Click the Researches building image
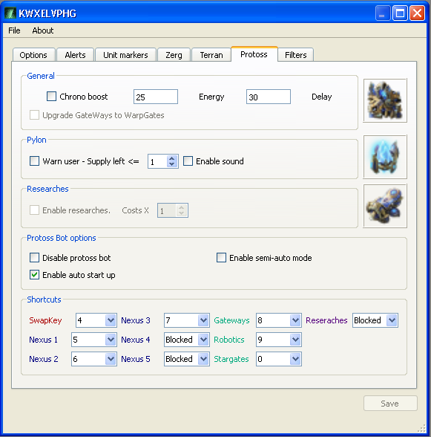 (x=385, y=206)
